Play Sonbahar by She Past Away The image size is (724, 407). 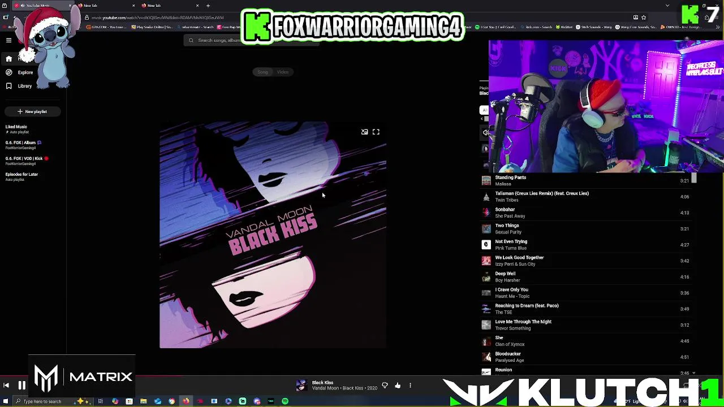pyautogui.click(x=587, y=213)
